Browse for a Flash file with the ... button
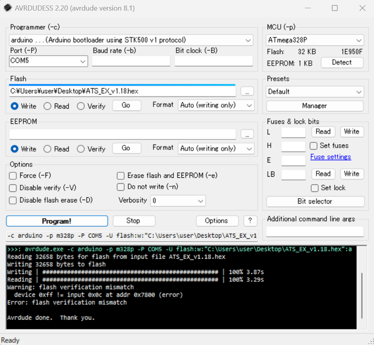 (247, 91)
